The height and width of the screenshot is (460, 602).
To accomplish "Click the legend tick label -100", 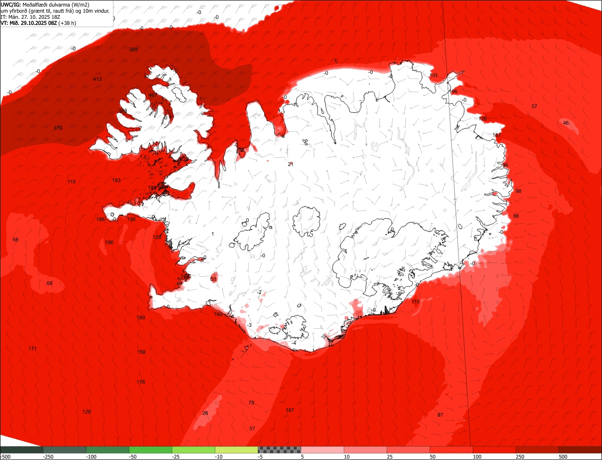I will 90,457.
